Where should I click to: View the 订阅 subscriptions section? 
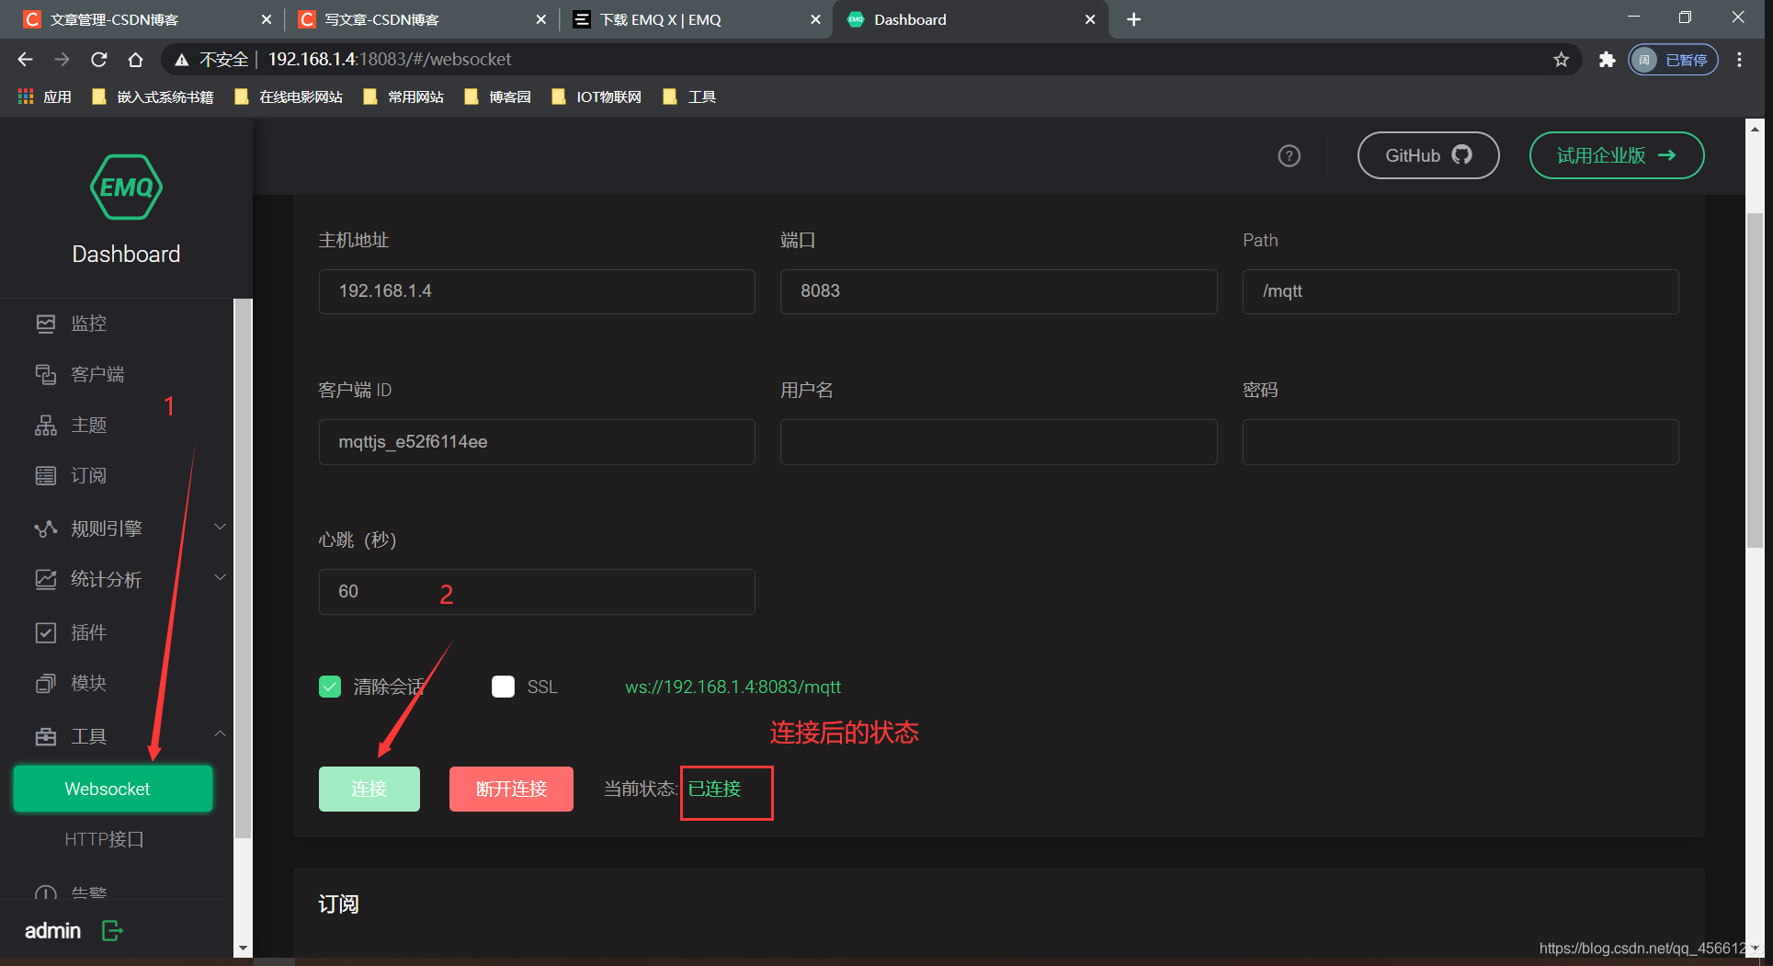[x=89, y=475]
